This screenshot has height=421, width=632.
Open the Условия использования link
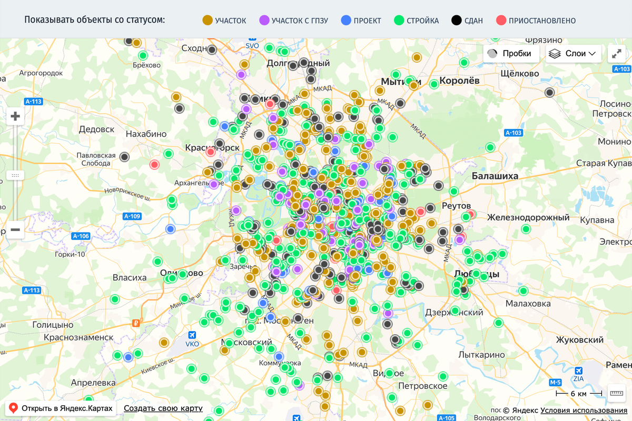click(584, 410)
